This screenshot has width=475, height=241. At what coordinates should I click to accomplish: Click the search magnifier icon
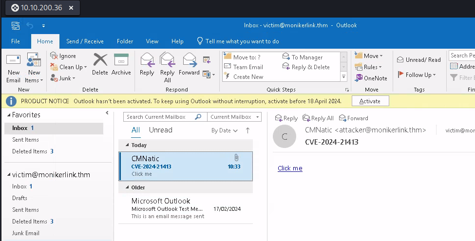(x=198, y=116)
